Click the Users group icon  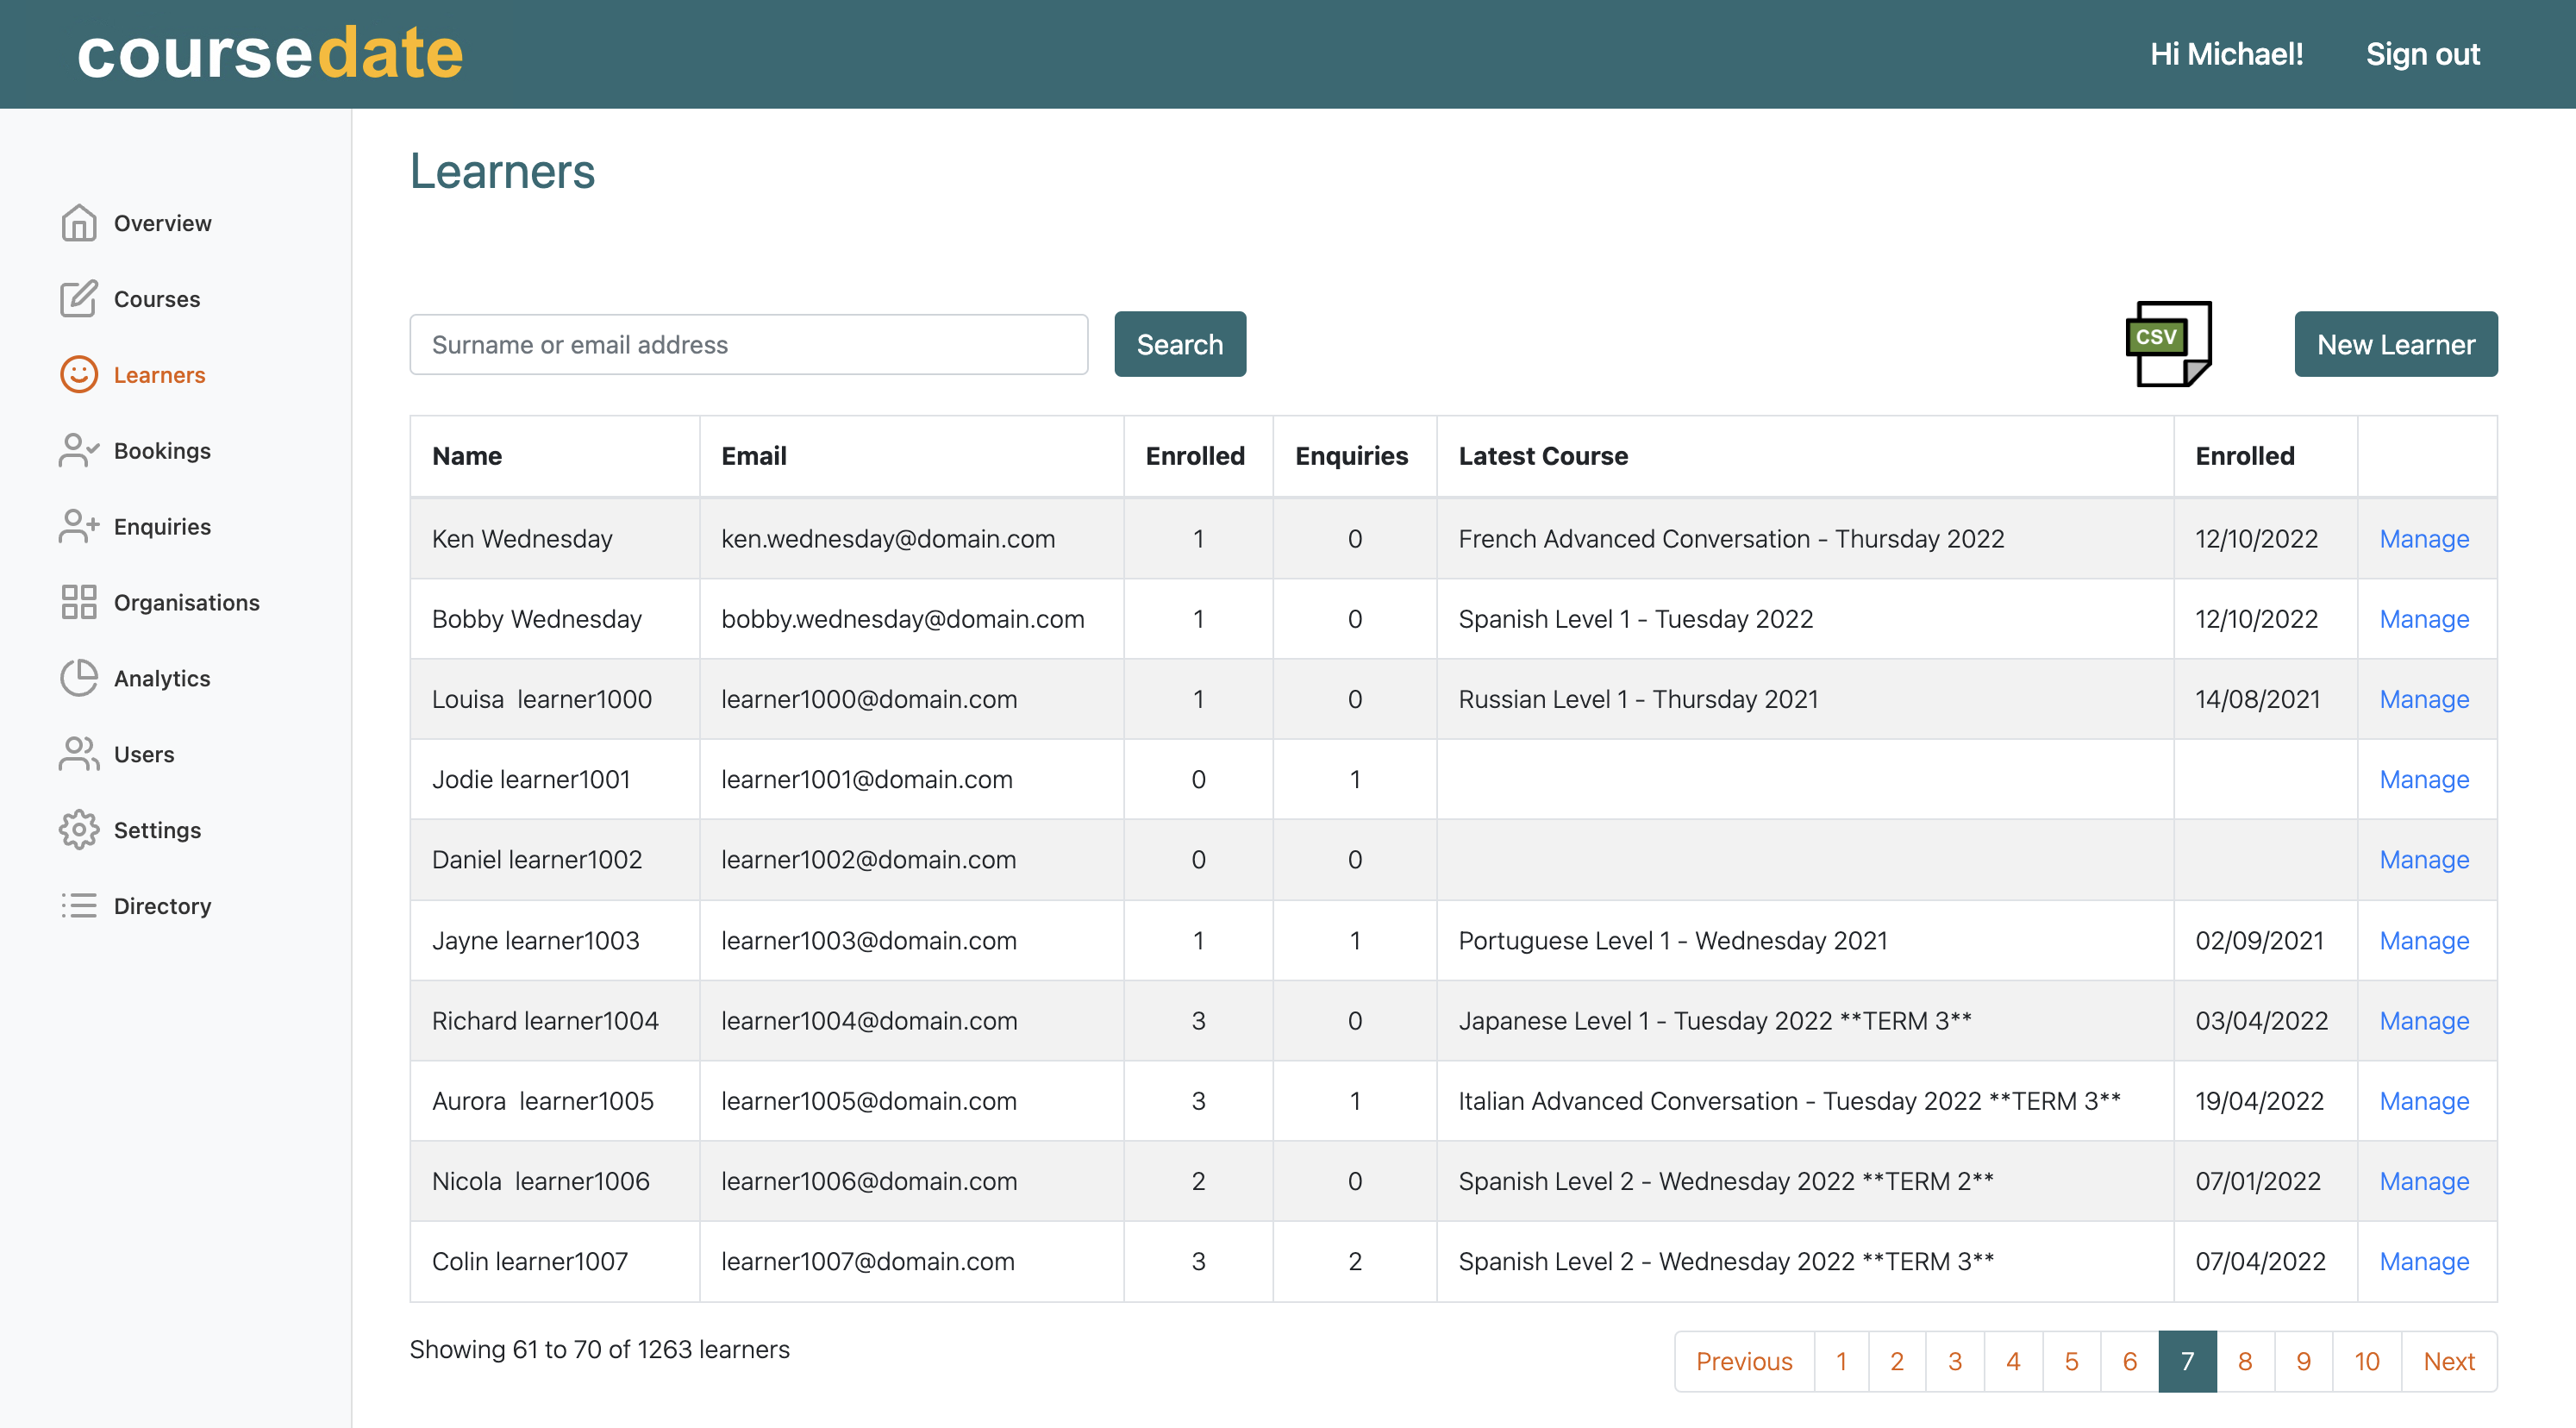[x=78, y=754]
